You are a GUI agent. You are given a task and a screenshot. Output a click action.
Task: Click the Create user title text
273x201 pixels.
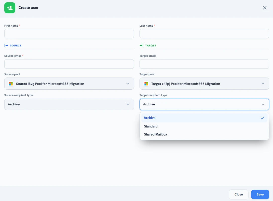[28, 8]
